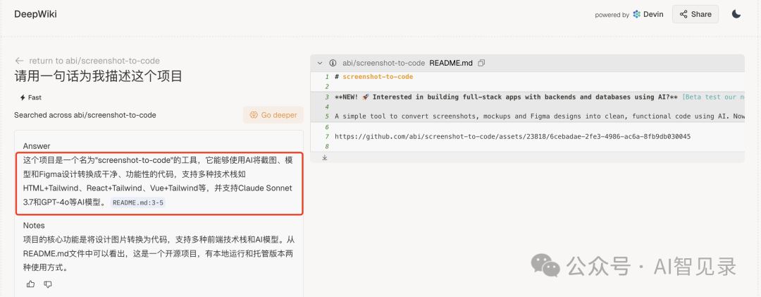
Task: Click line number 7 in code view
Action: pos(328,137)
